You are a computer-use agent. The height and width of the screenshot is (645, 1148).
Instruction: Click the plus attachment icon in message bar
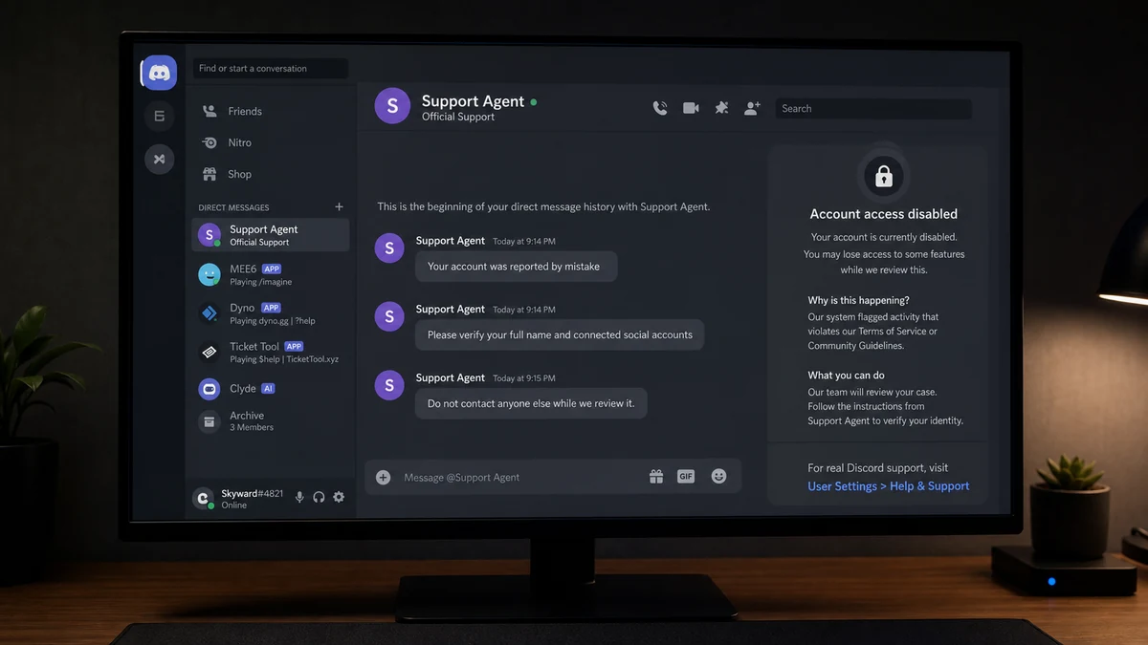383,477
